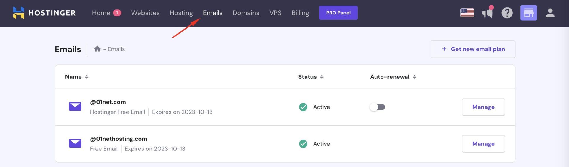Open the announcements megaphone icon
Screen dimensions: 569x167
(488, 12)
